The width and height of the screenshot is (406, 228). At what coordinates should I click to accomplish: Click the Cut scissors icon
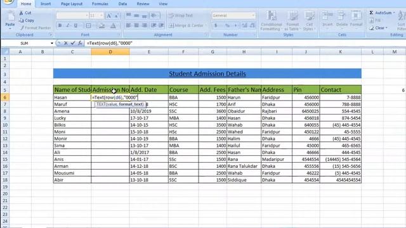(22, 13)
